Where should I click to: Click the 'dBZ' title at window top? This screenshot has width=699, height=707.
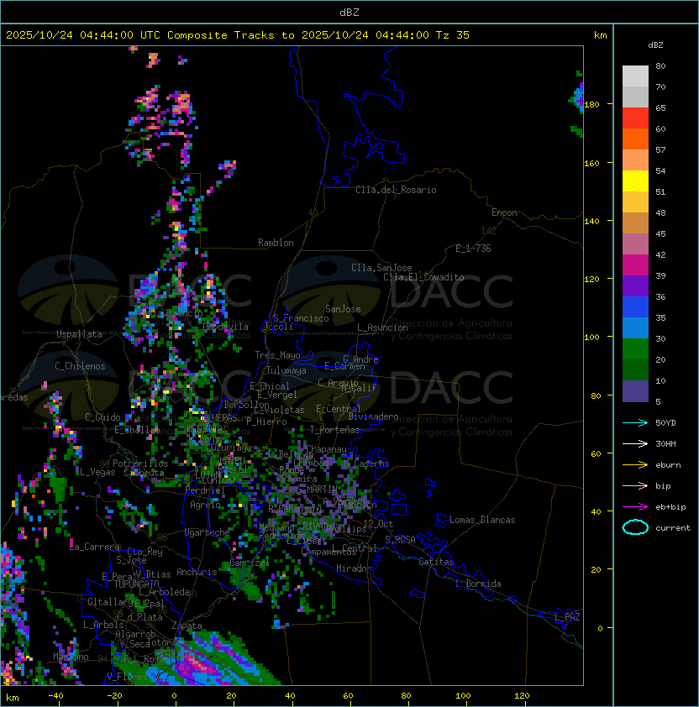pos(349,12)
